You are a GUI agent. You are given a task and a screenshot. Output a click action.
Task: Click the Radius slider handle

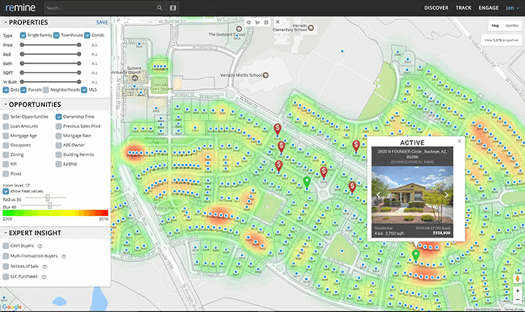pos(48,198)
